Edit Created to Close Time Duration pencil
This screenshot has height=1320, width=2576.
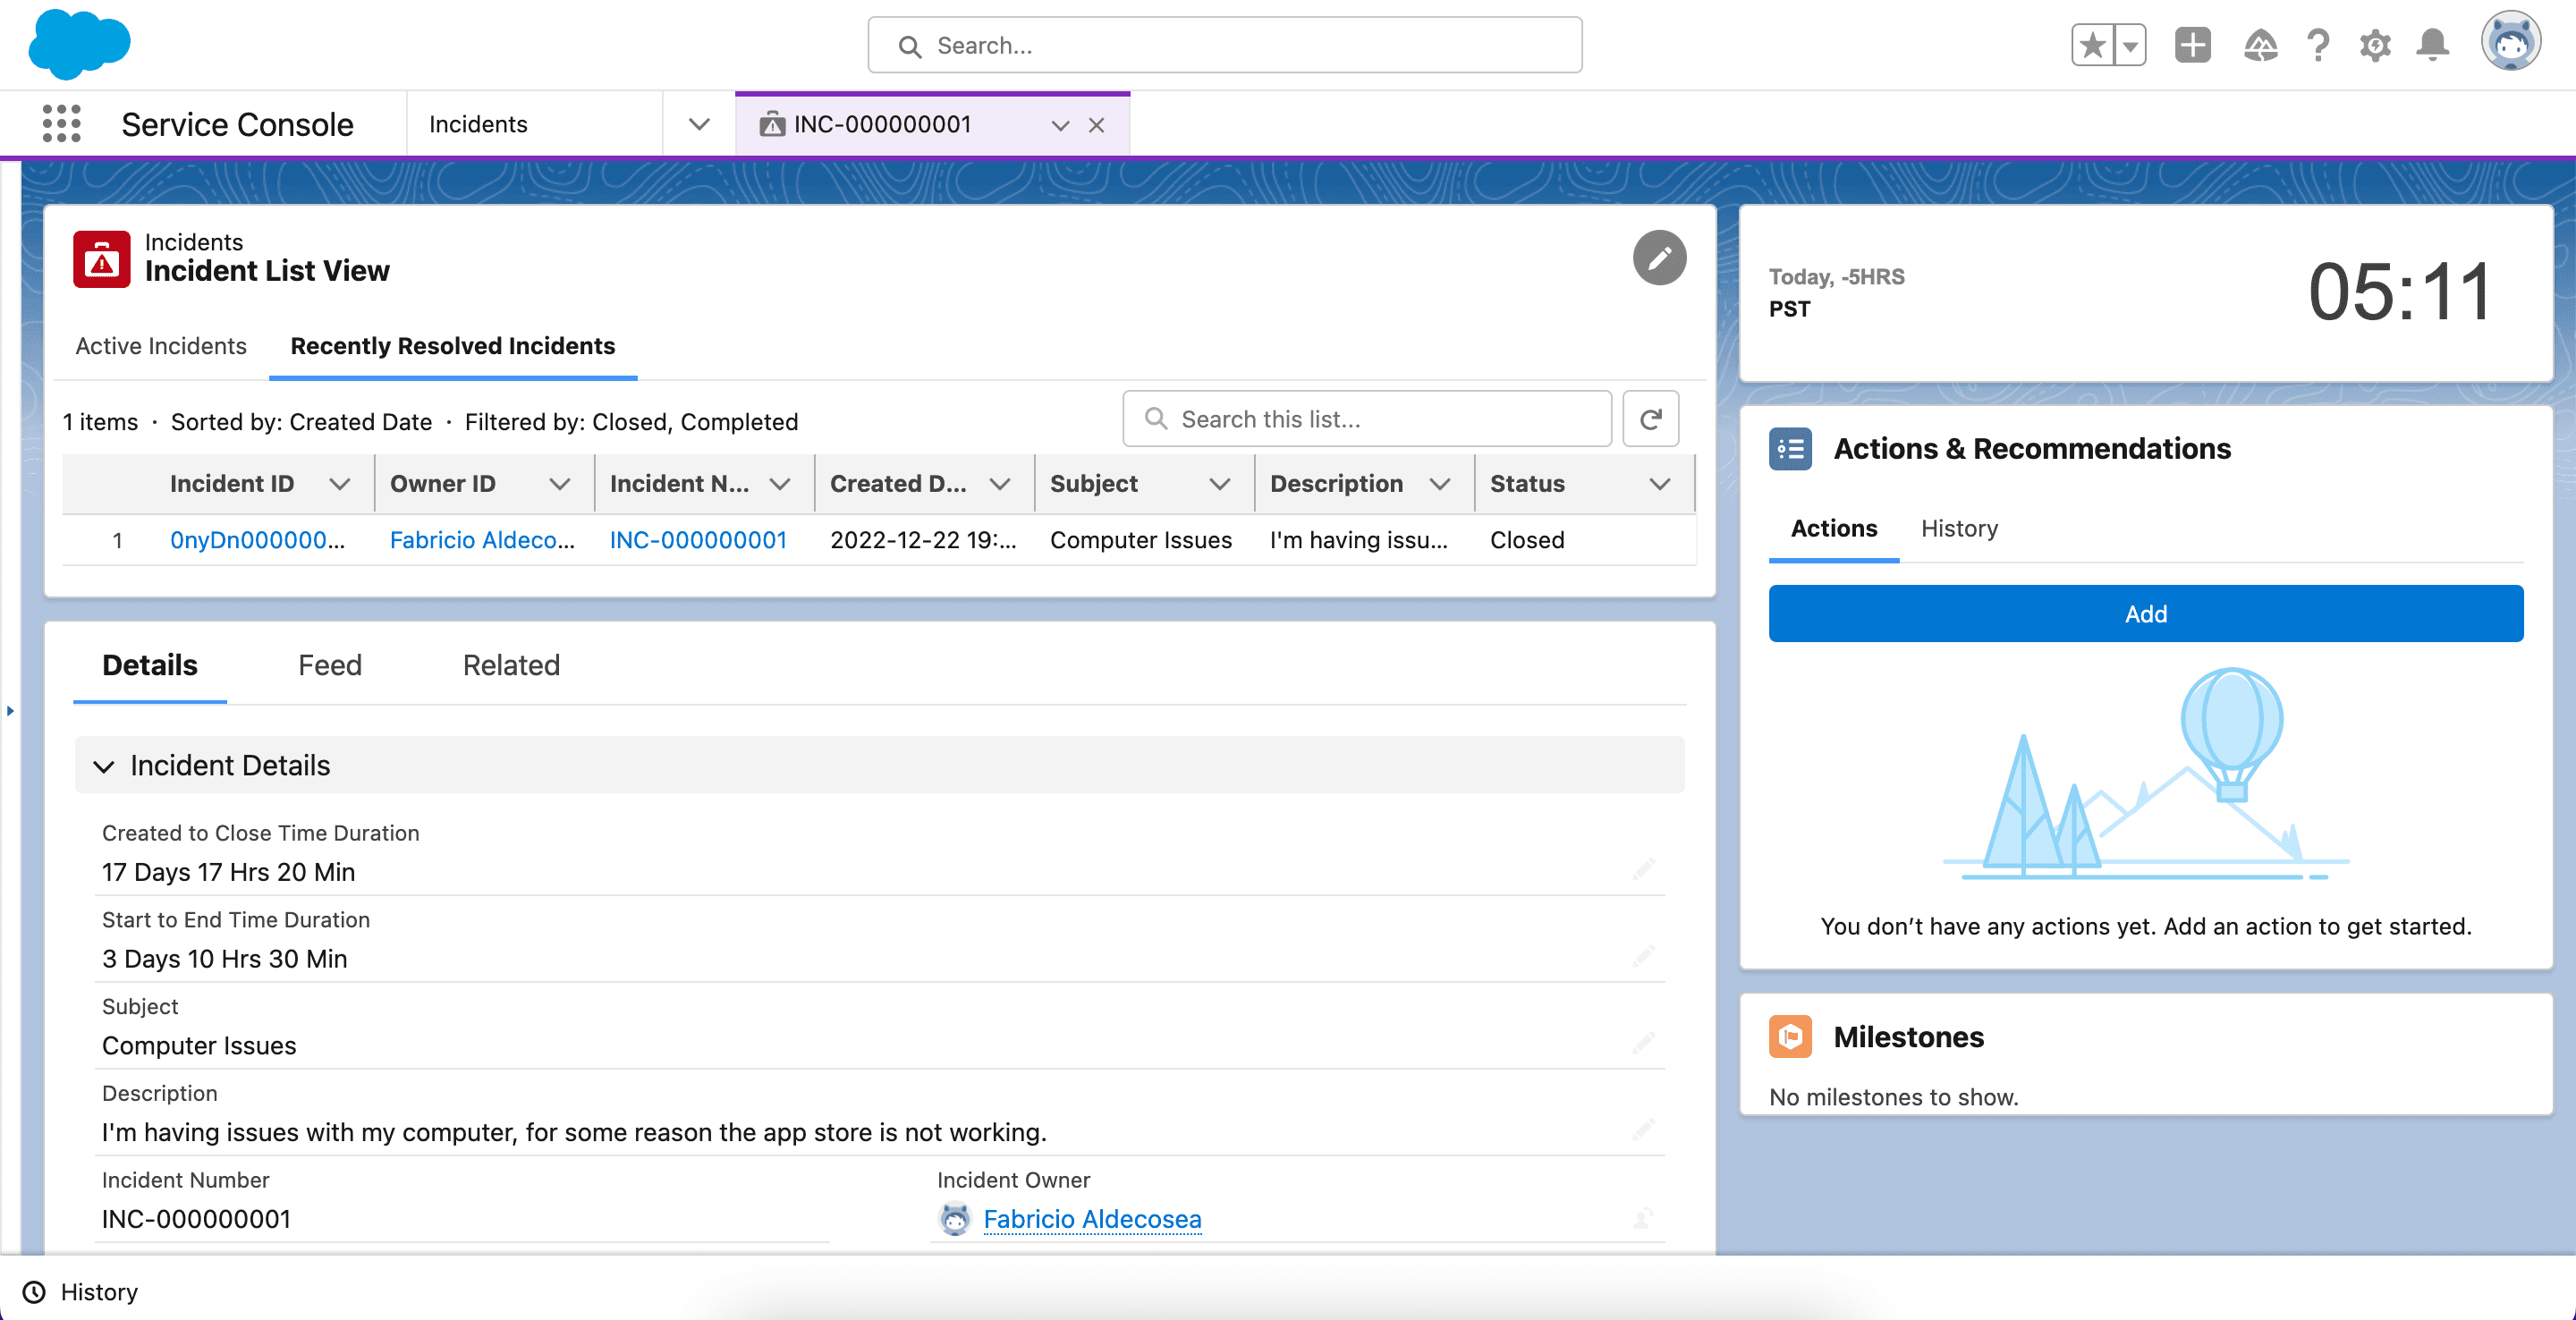coord(1644,870)
